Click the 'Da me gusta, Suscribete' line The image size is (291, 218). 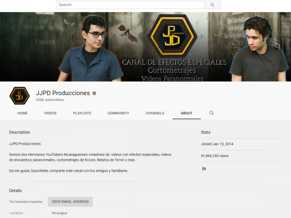click(69, 171)
